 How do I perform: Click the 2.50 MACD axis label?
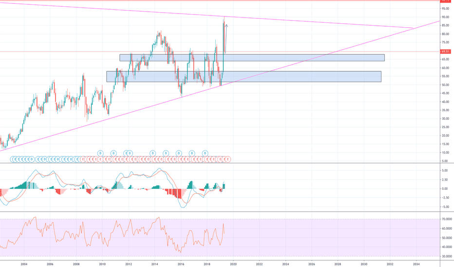coord(445,180)
